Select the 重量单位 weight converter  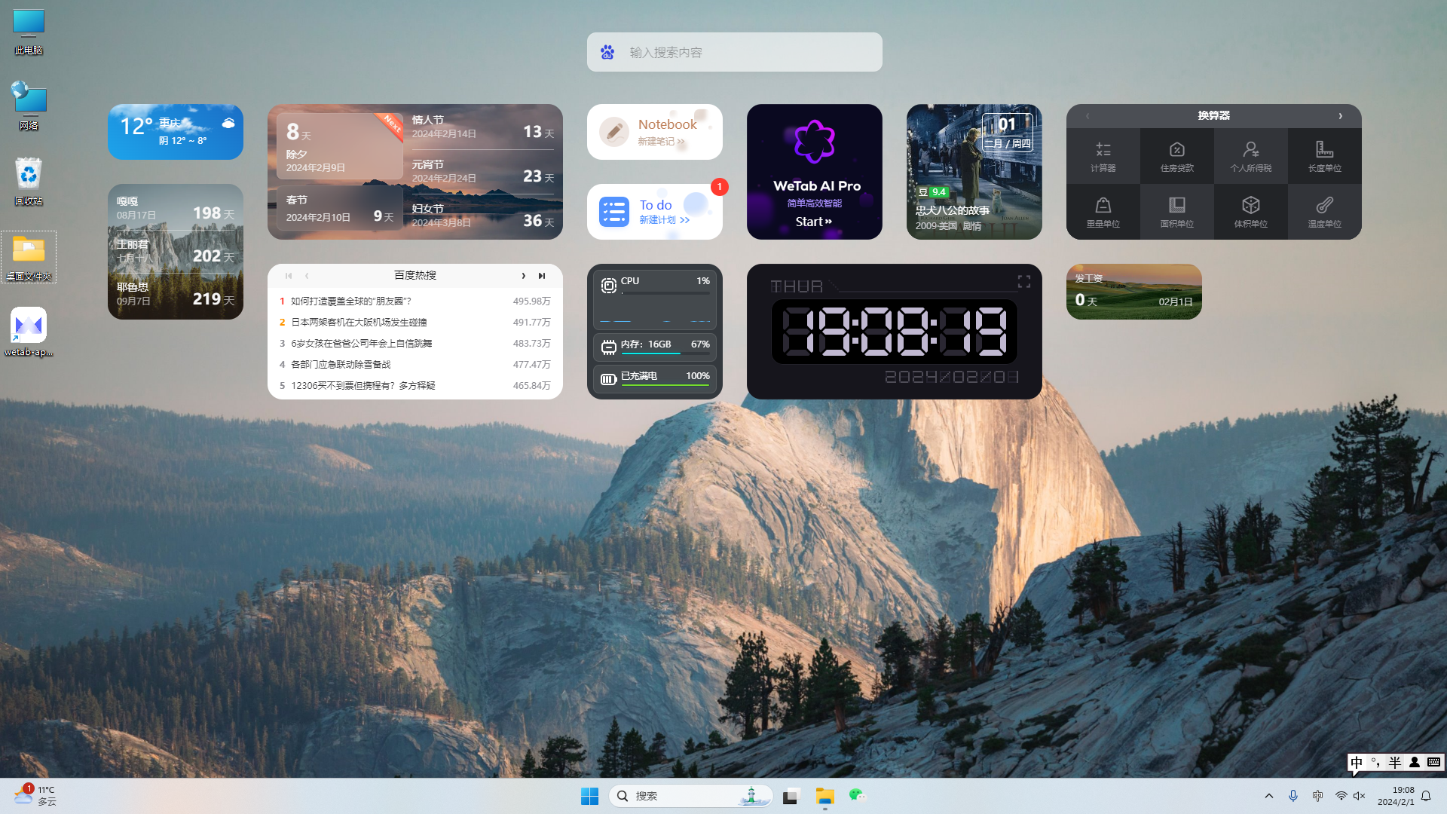[x=1103, y=212]
